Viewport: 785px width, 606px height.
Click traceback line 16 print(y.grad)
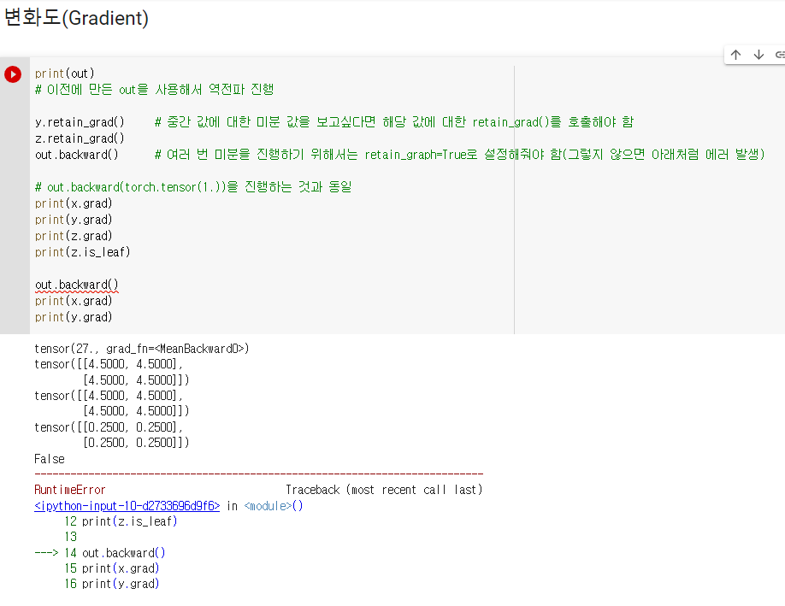[112, 584]
